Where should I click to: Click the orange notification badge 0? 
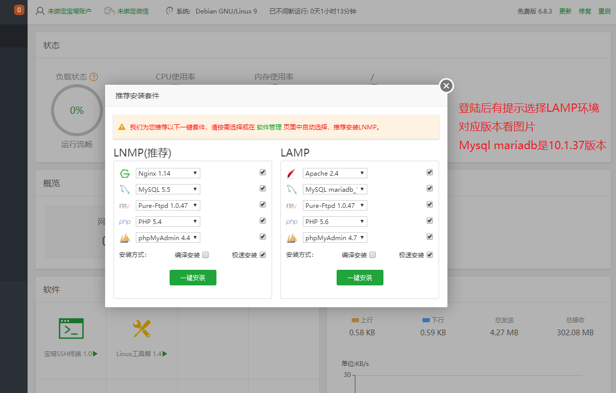[x=19, y=10]
